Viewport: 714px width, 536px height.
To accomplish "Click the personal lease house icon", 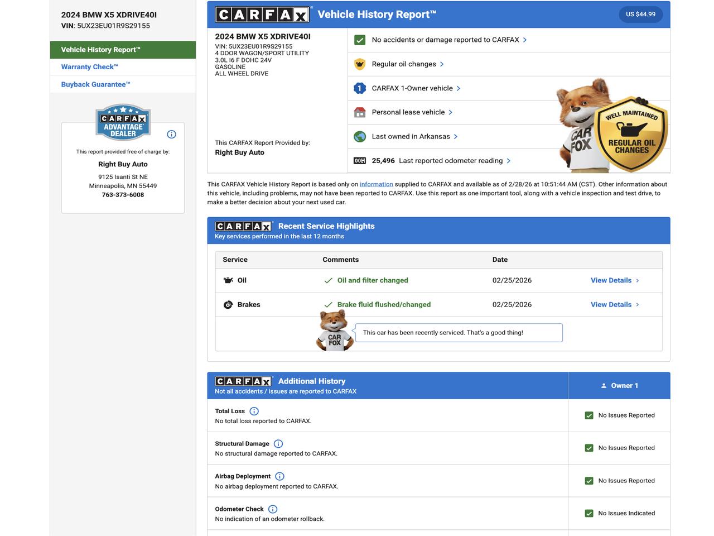I will (360, 112).
